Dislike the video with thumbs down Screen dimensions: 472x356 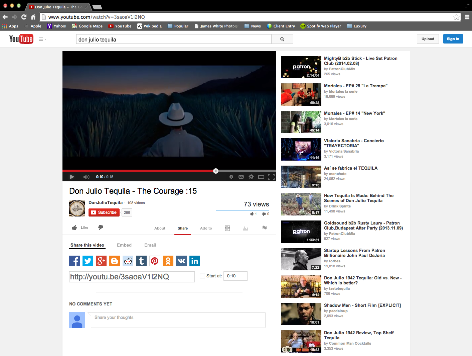point(101,228)
